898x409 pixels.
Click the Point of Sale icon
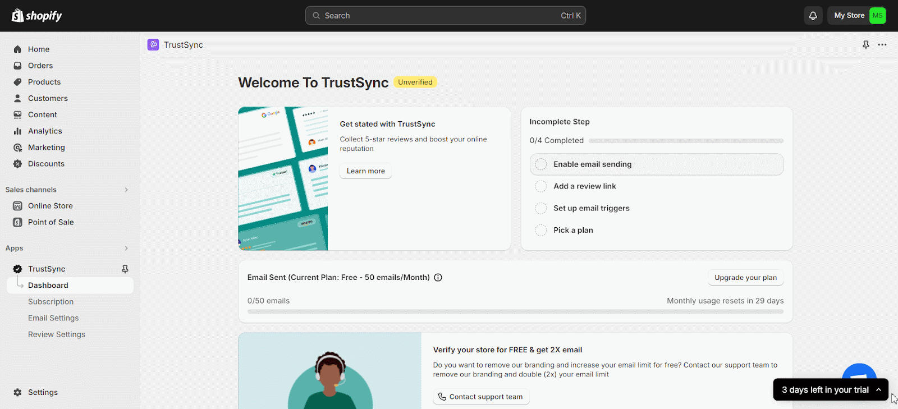[17, 222]
